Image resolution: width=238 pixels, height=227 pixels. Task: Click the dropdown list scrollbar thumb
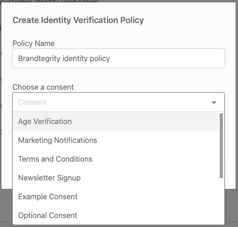coord(221,146)
